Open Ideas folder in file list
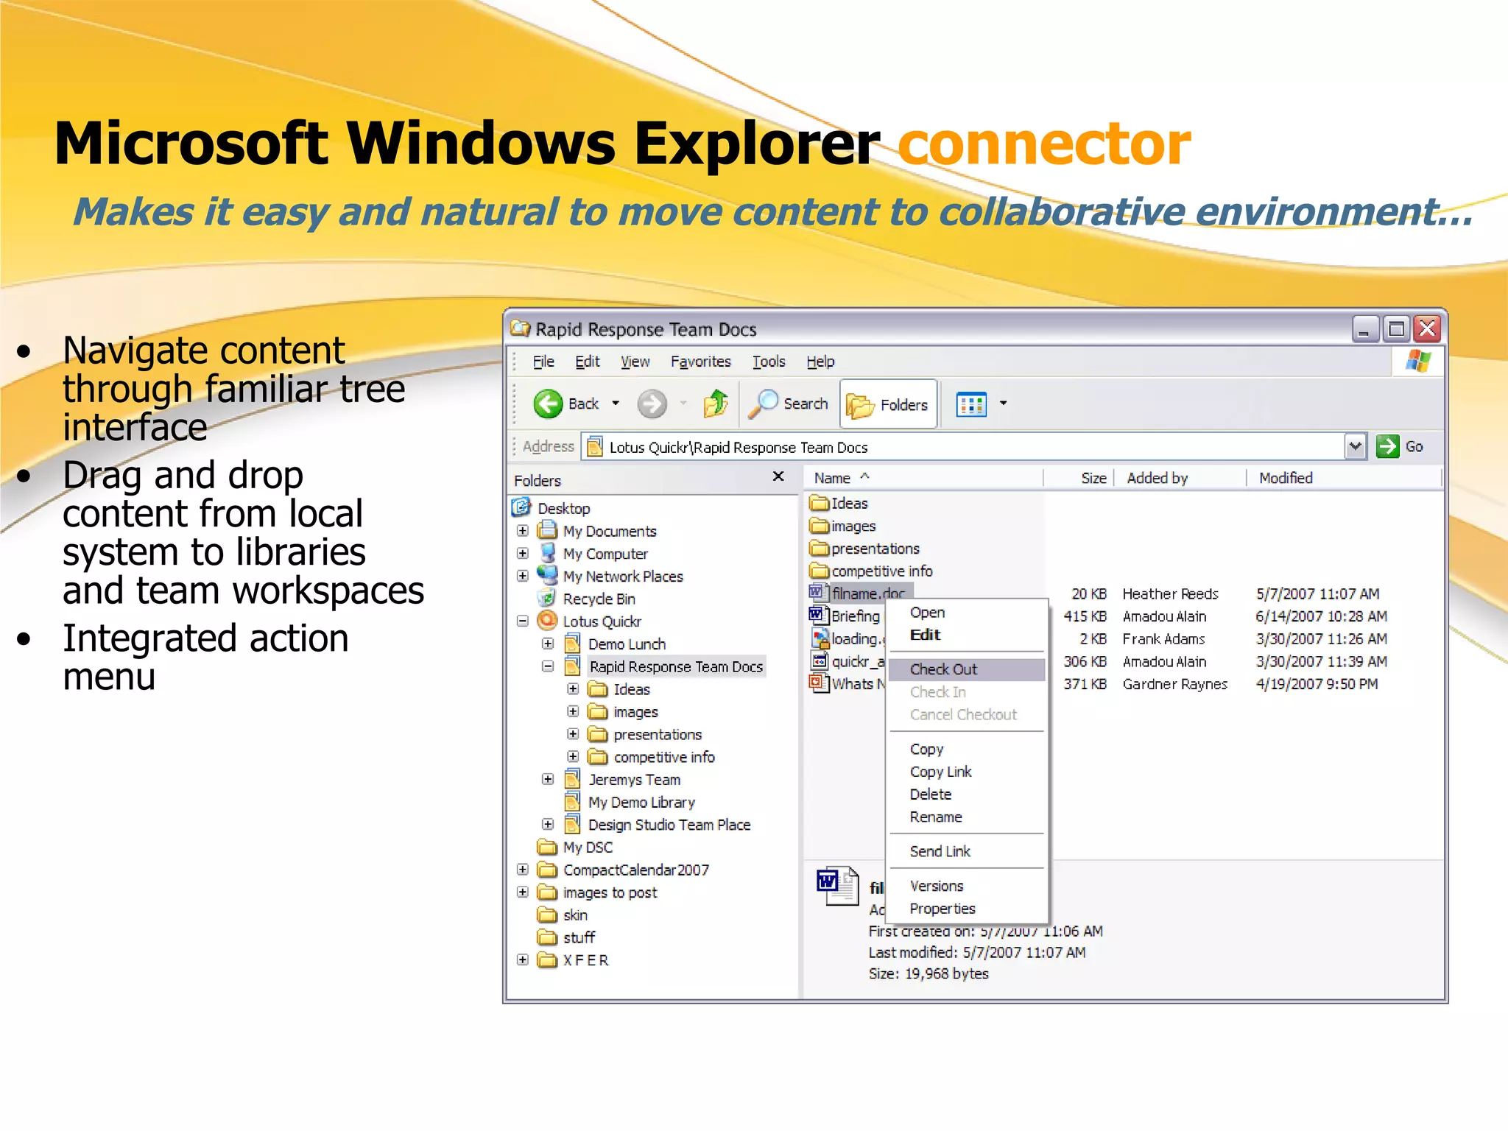Screen dimensions: 1508x1131 [x=839, y=503]
